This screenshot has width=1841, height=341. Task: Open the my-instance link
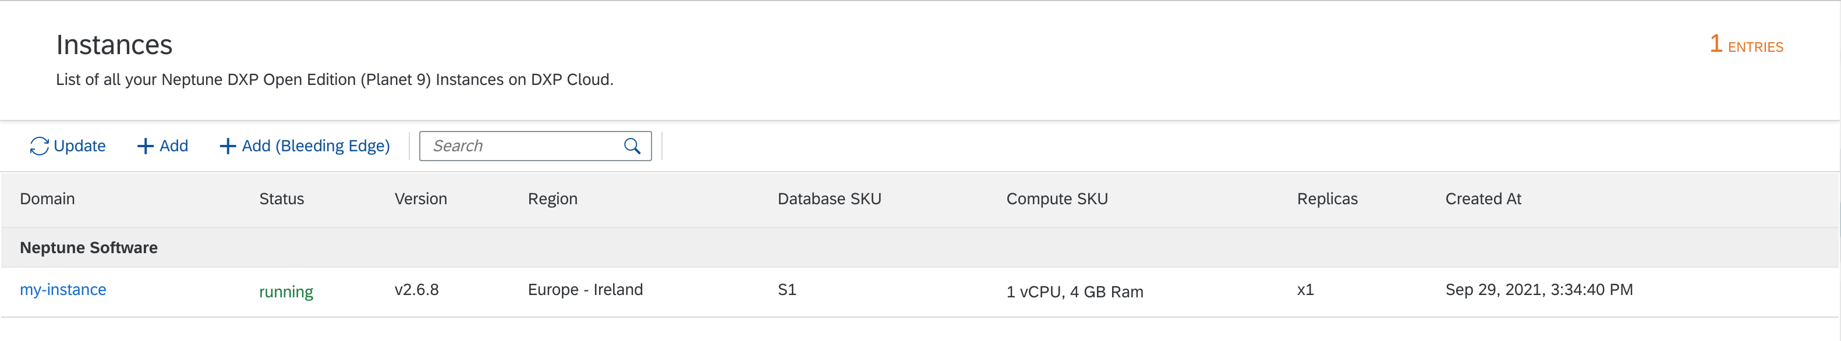[63, 290]
